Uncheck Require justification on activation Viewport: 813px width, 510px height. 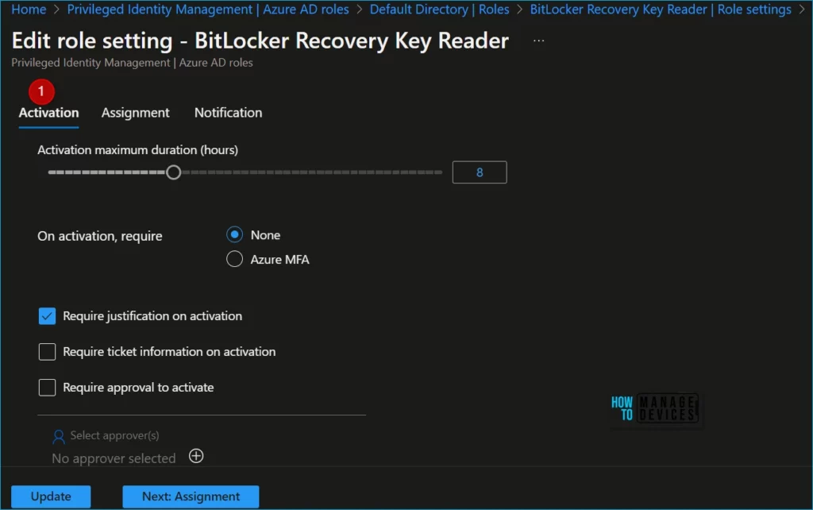[x=47, y=316]
